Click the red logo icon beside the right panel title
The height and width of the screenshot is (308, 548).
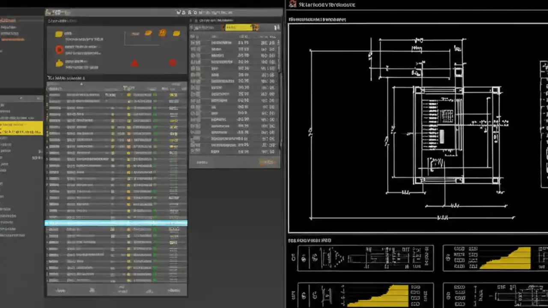tap(292, 4)
